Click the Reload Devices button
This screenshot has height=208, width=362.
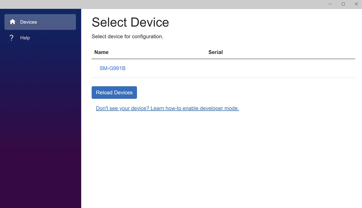point(114,93)
